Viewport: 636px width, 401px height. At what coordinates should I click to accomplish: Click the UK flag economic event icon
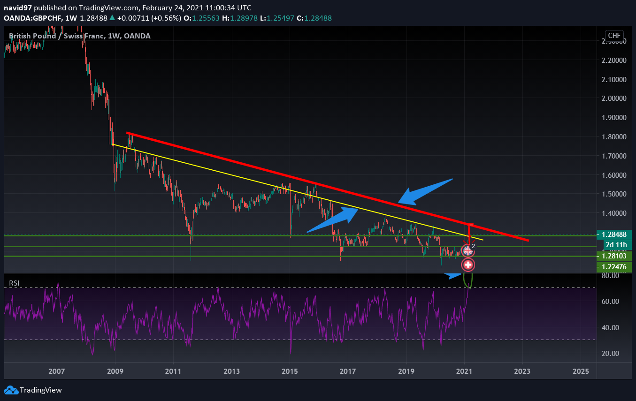coord(468,251)
